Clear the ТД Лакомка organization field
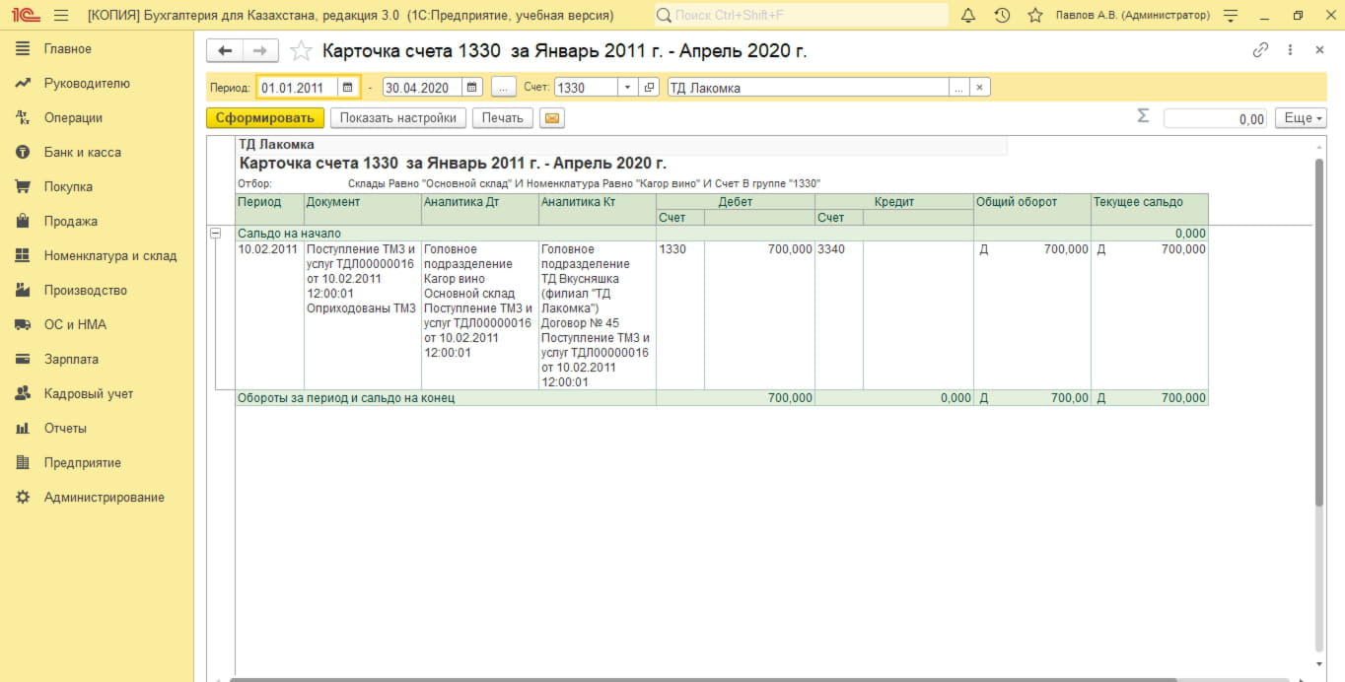This screenshot has width=1345, height=682. [979, 88]
